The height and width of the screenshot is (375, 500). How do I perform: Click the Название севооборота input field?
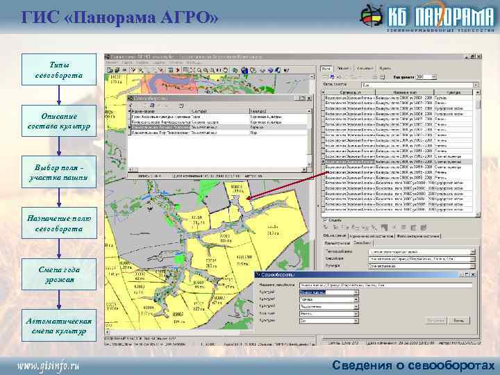385,285
